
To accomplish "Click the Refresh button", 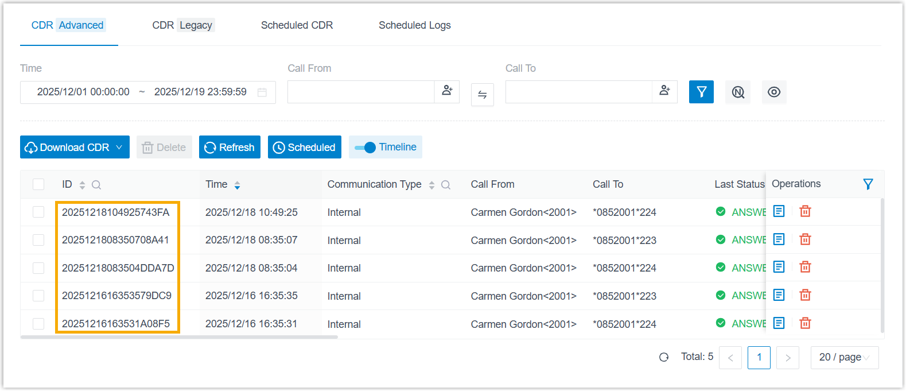I will coord(230,148).
